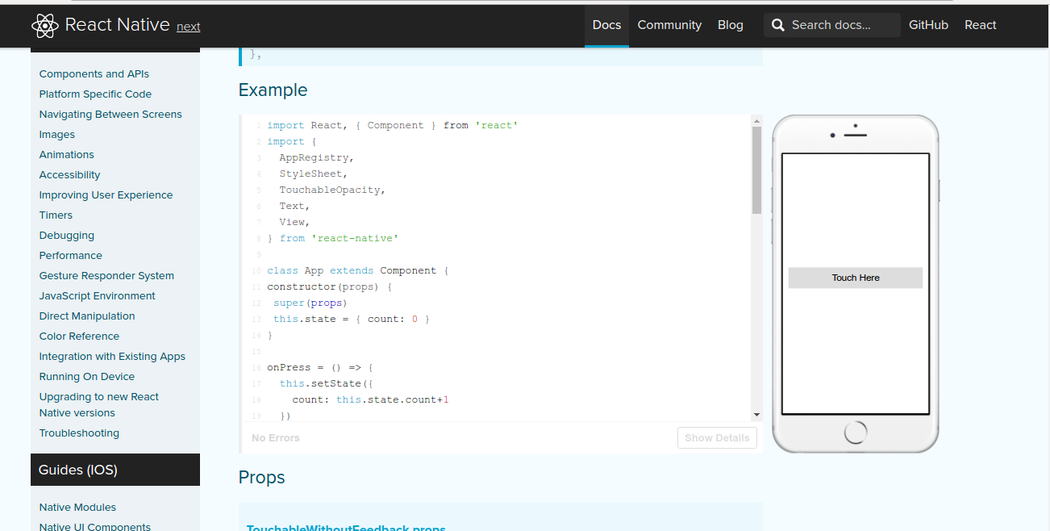Click the No Errors status text

click(276, 438)
